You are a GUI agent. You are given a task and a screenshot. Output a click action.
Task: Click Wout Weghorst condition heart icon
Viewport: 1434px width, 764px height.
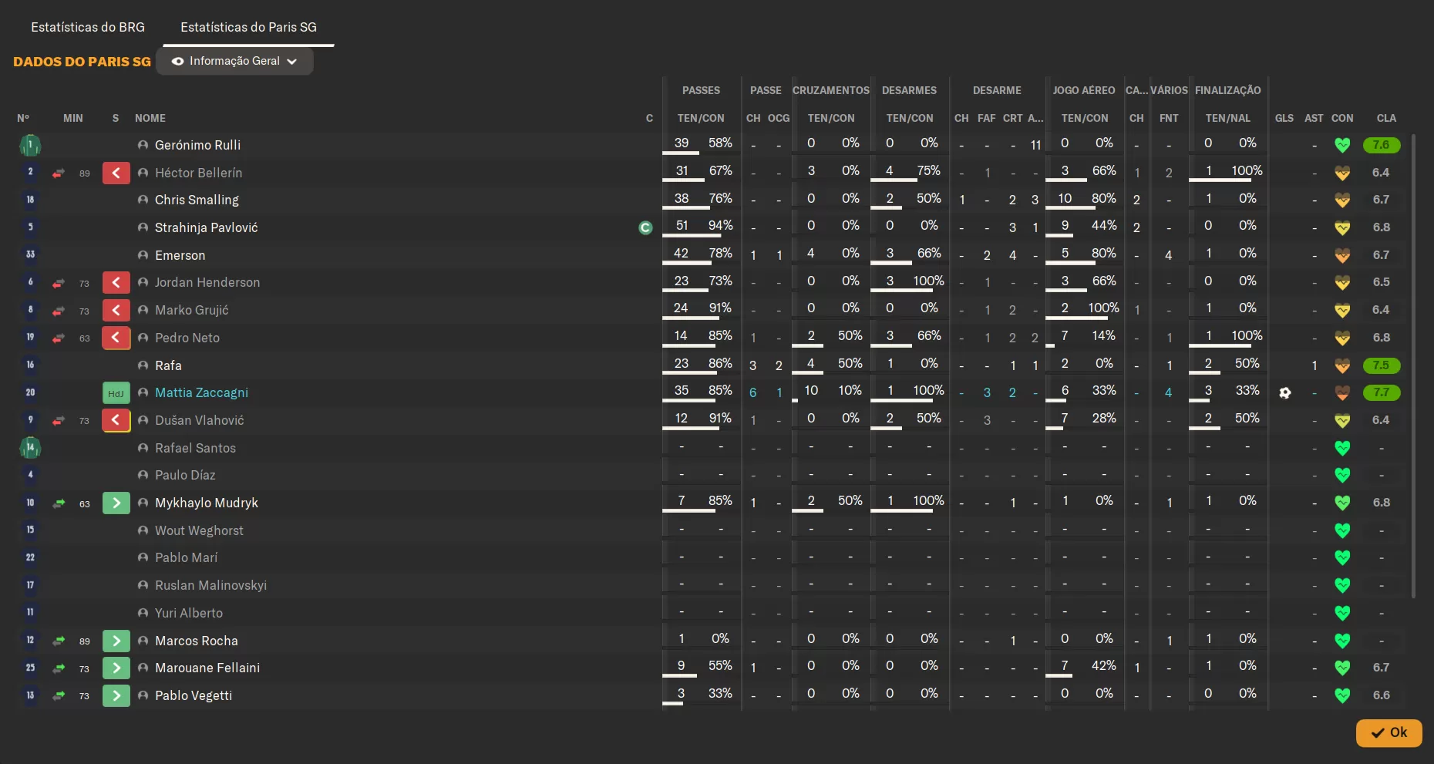click(x=1342, y=530)
